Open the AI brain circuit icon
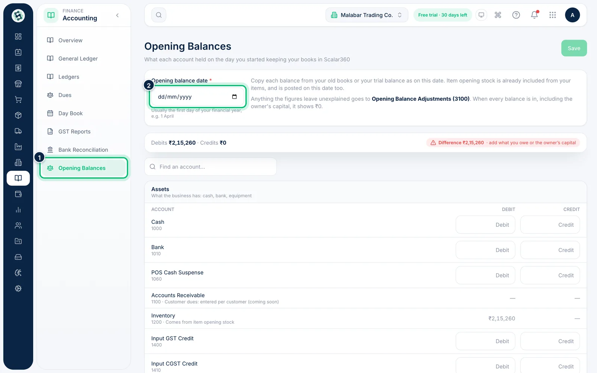Image resolution: width=597 pixels, height=373 pixels. (18, 273)
